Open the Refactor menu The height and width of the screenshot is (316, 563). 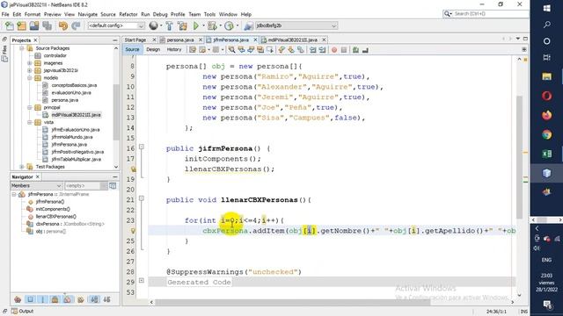point(128,14)
